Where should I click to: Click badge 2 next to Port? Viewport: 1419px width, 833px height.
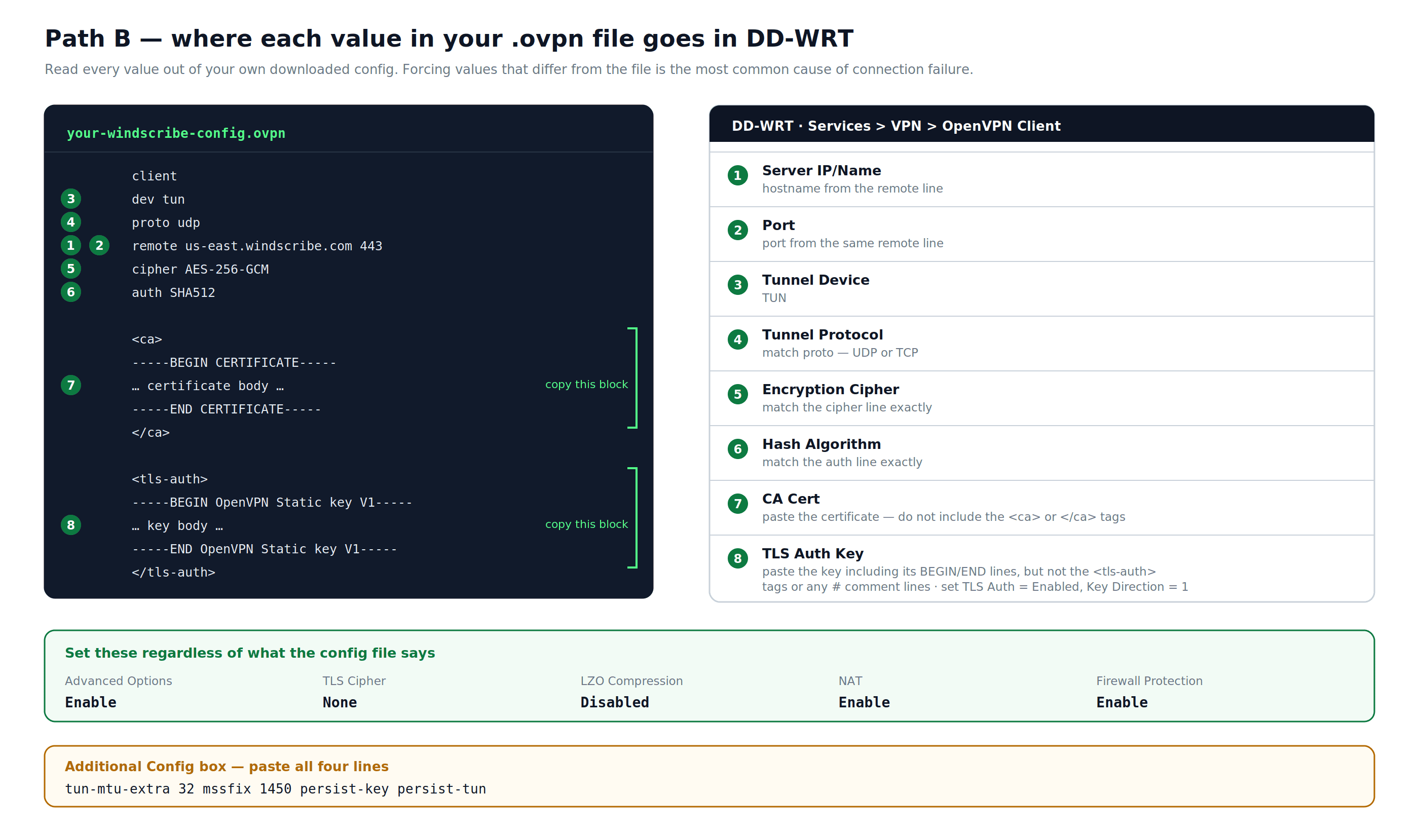[x=738, y=230]
